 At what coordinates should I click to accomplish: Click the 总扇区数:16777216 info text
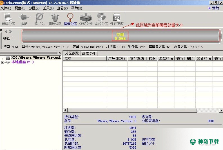click(188, 47)
